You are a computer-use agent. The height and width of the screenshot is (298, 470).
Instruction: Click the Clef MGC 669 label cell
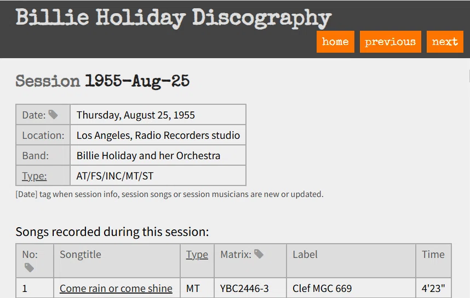[x=351, y=288]
